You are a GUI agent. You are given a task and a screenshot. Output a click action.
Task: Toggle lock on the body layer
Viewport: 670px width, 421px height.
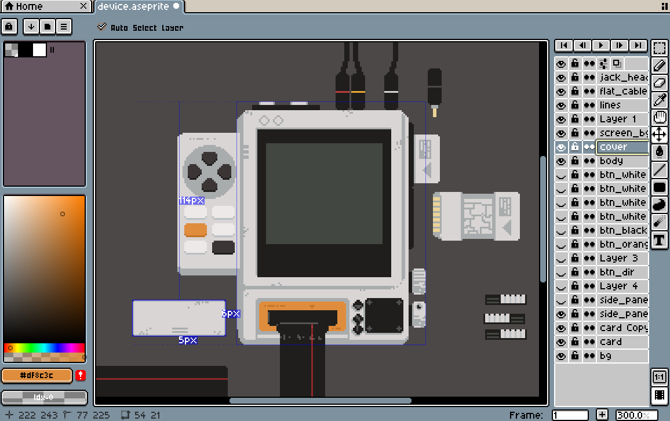(575, 161)
